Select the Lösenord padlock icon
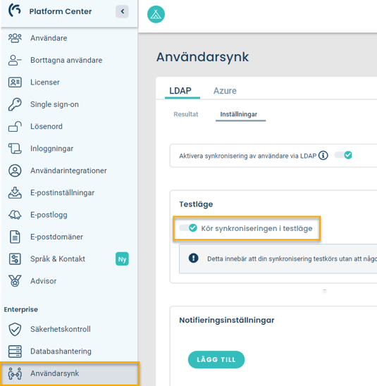377x386 pixels. pyautogui.click(x=15, y=127)
